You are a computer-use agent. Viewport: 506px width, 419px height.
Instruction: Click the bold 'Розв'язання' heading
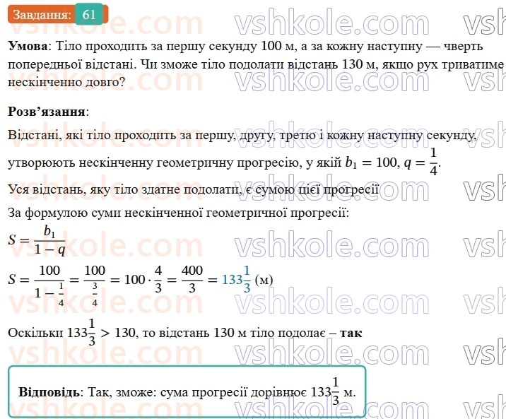pos(47,112)
